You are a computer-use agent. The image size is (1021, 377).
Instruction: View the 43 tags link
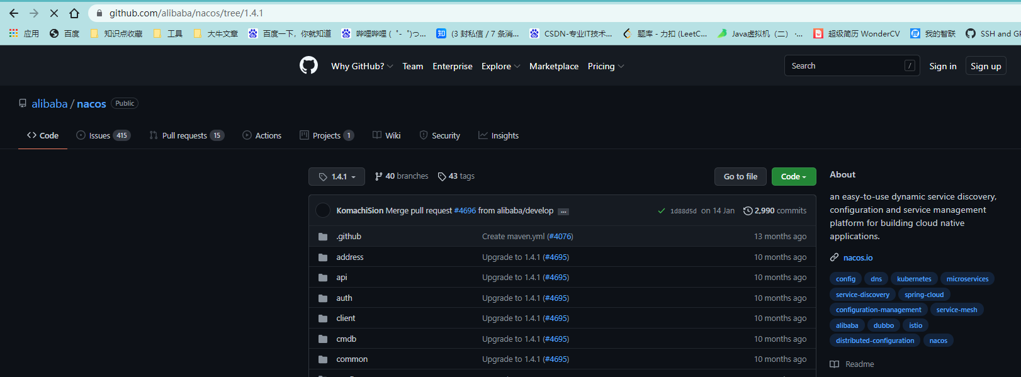456,176
